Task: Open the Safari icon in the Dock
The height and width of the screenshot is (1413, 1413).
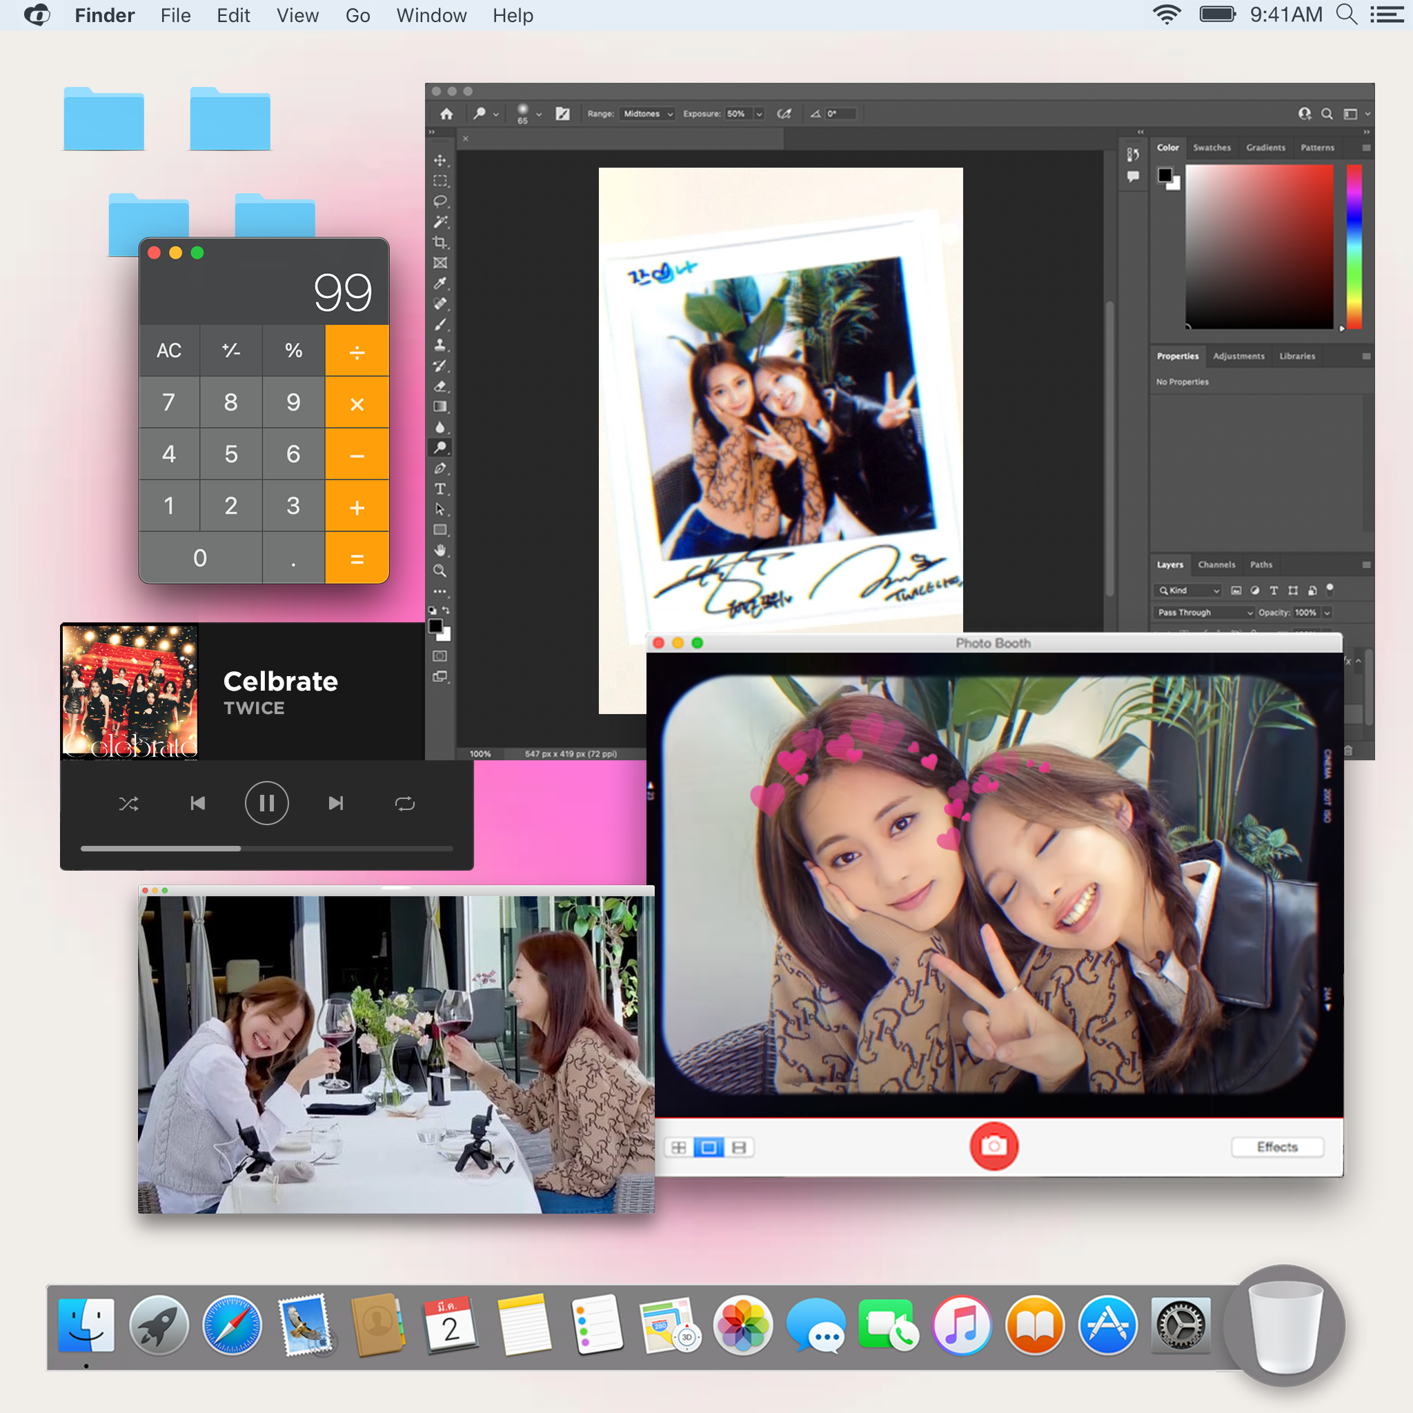Action: 232,1325
